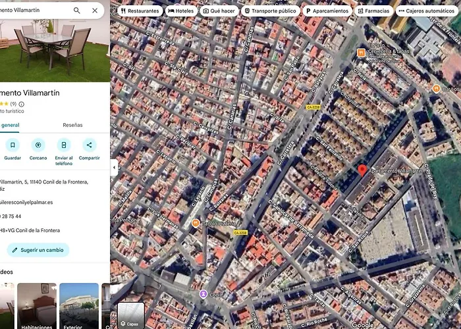Click the phone number ending 28 75 44

[x=11, y=216]
